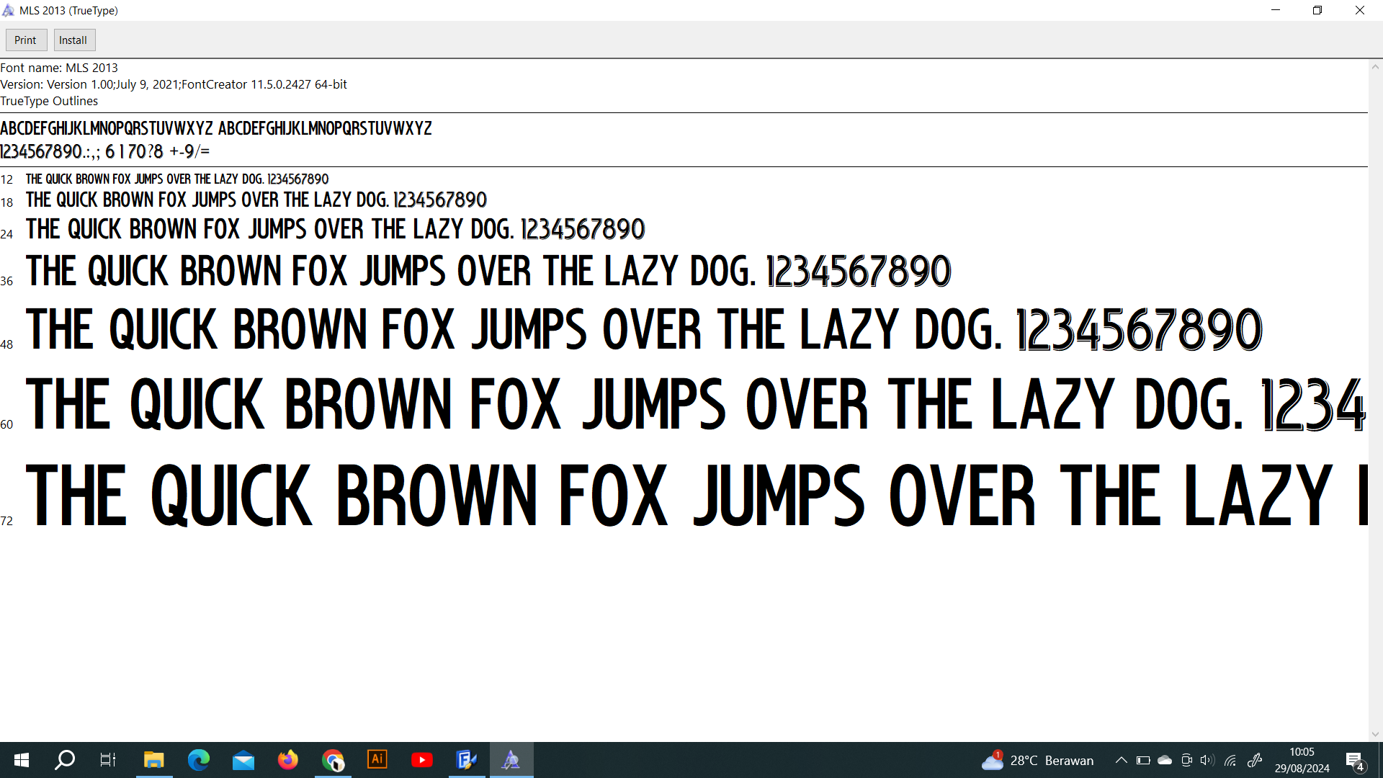
Task: Click the Install font button
Action: pos(73,40)
